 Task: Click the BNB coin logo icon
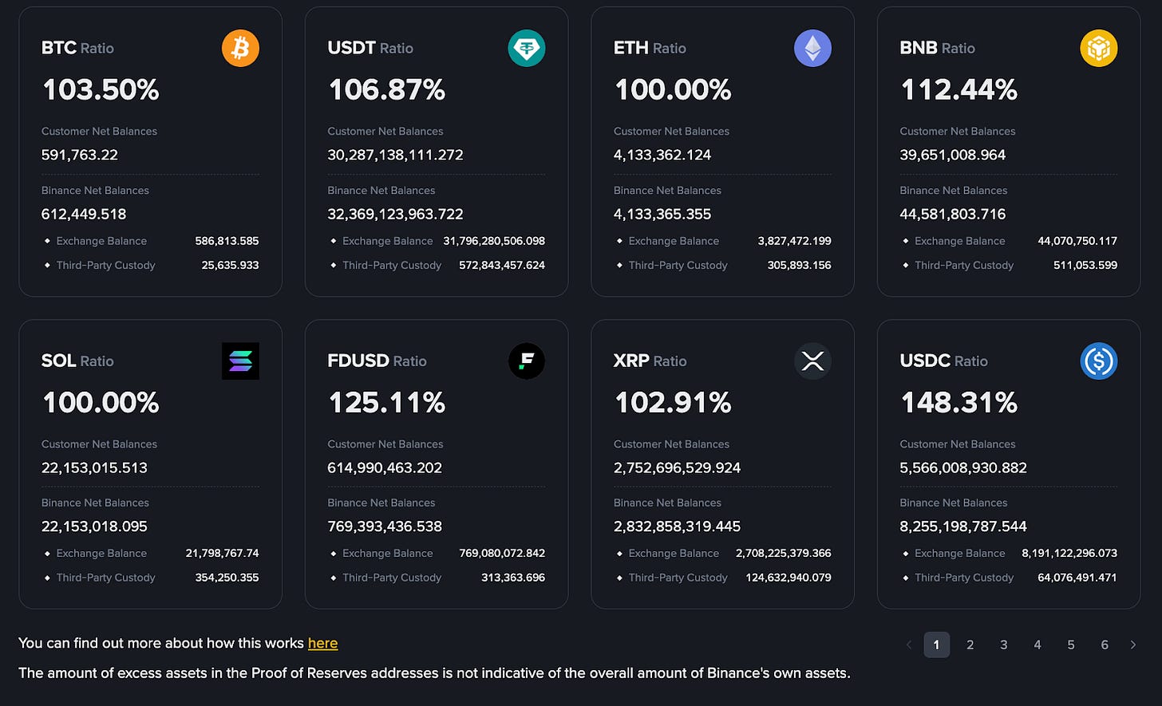point(1098,48)
